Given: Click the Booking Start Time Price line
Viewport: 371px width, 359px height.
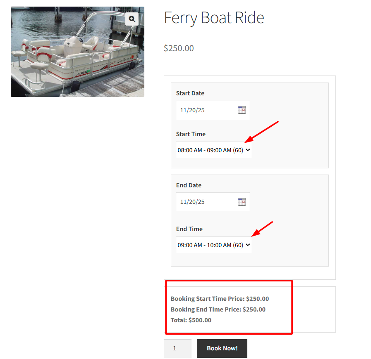Looking at the screenshot, I should 220,299.
